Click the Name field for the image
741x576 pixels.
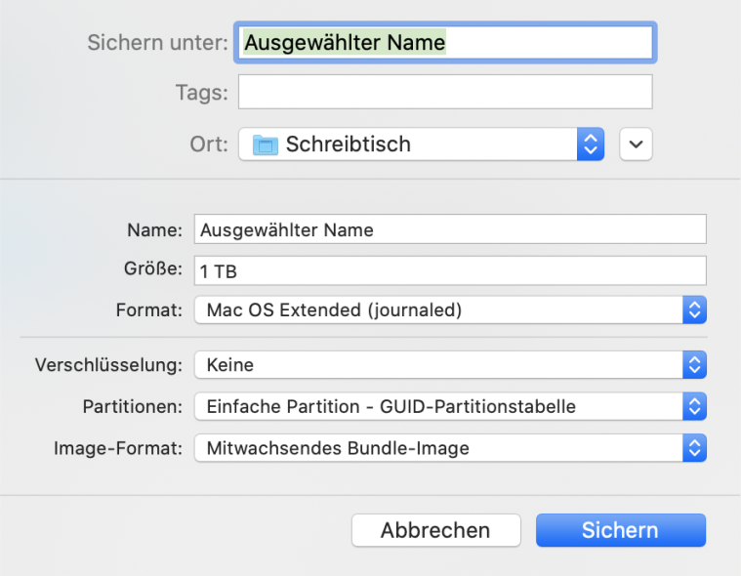coord(450,229)
